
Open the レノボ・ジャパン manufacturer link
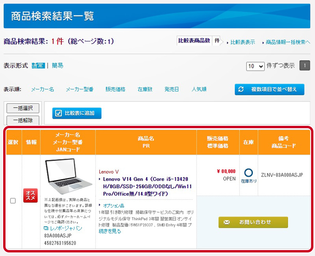pos(66,228)
